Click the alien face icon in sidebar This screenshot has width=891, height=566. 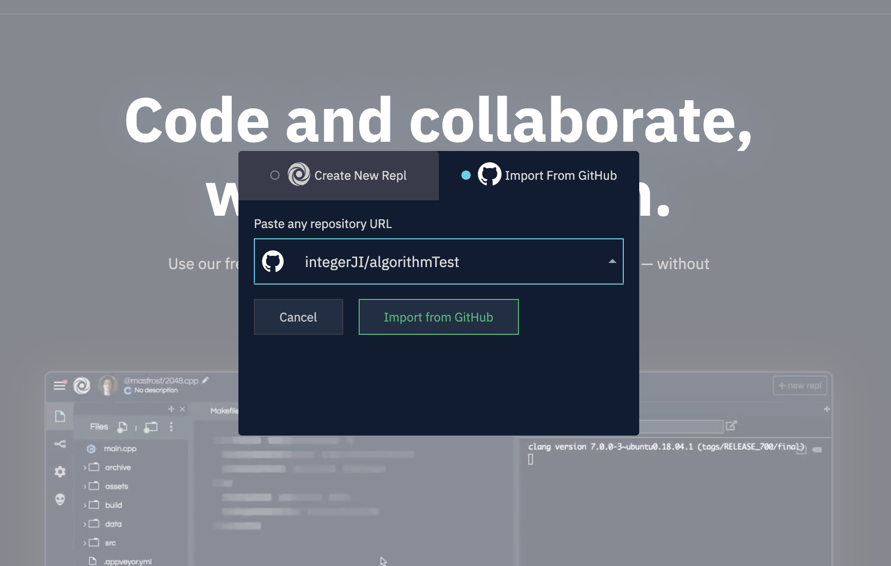pyautogui.click(x=60, y=499)
